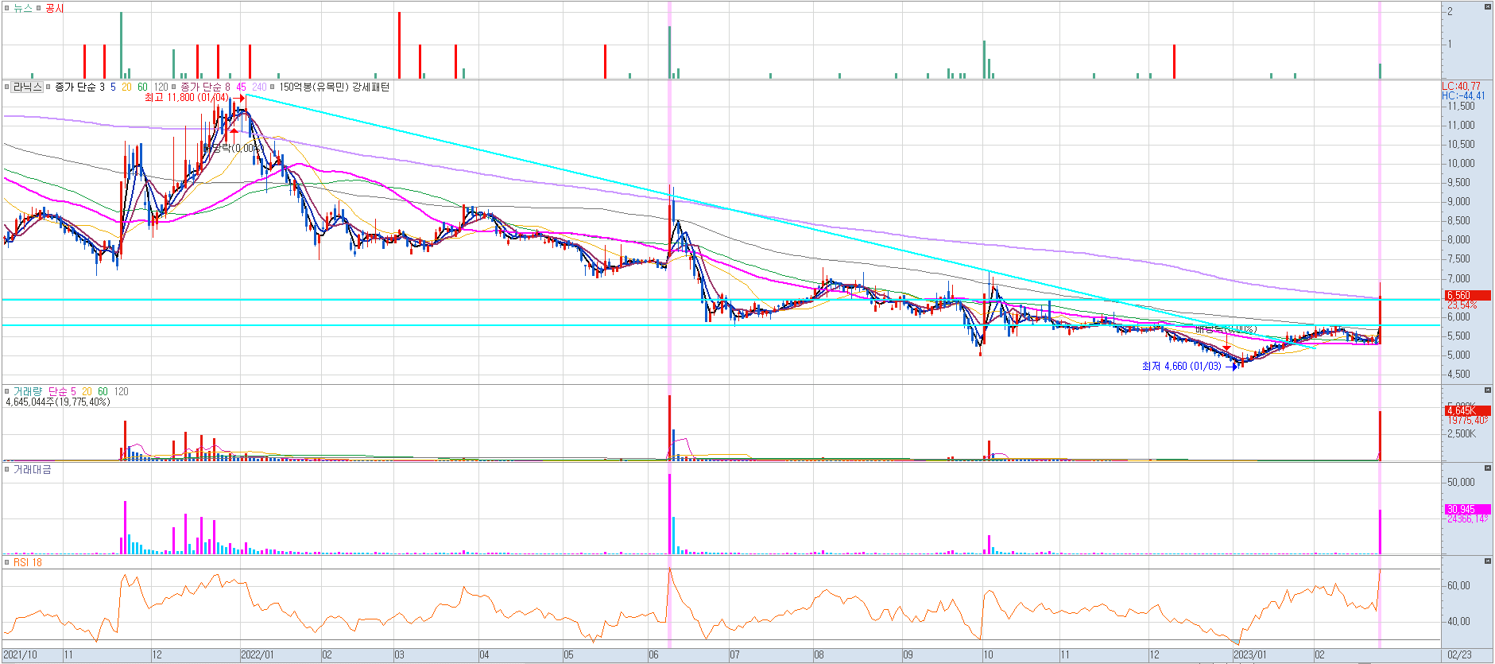
Task: Click the 최저 4,660 (01/03) low annotation
Action: pyautogui.click(x=1181, y=367)
